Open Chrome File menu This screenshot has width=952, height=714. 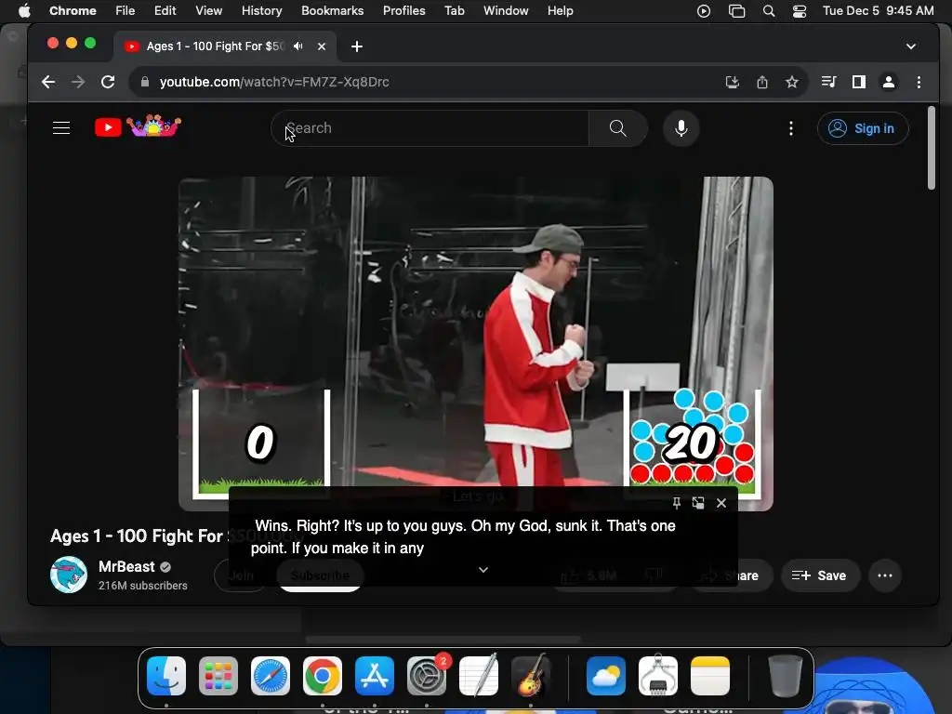pyautogui.click(x=126, y=11)
